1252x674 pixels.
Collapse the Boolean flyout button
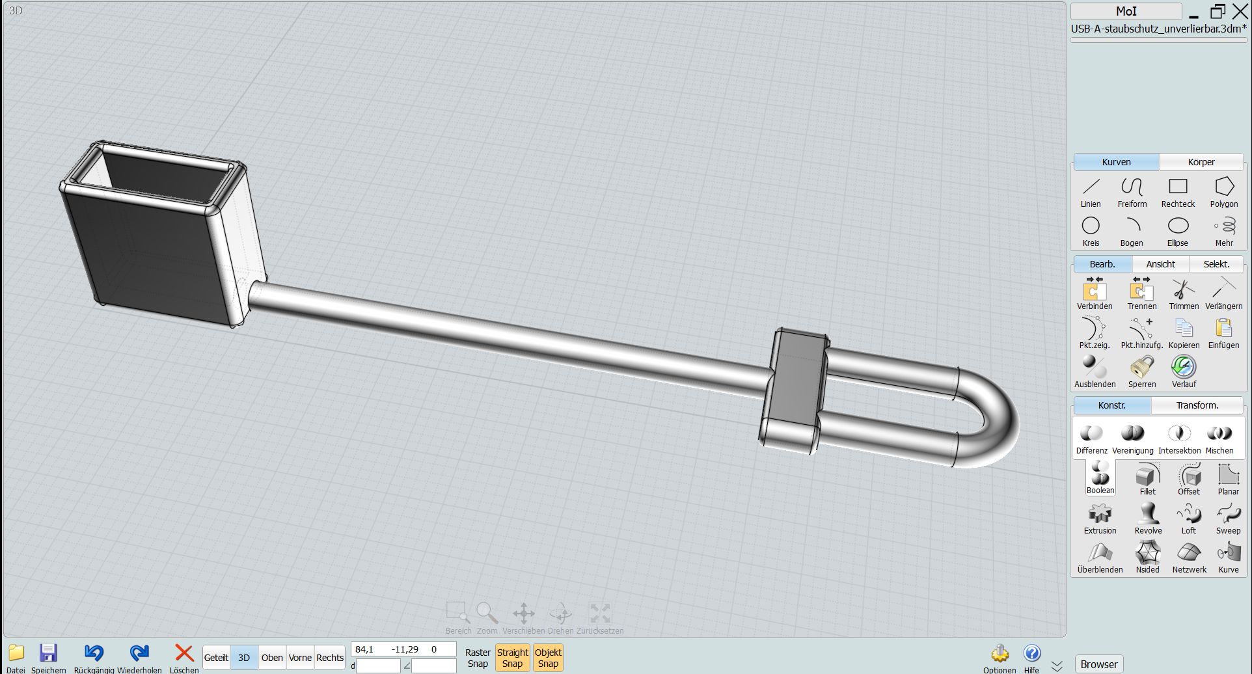click(1100, 478)
